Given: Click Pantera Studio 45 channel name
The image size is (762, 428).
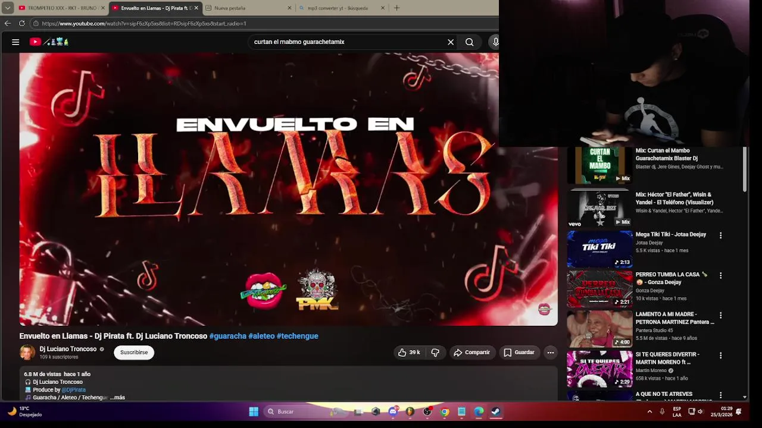Looking at the screenshot, I should click(654, 331).
